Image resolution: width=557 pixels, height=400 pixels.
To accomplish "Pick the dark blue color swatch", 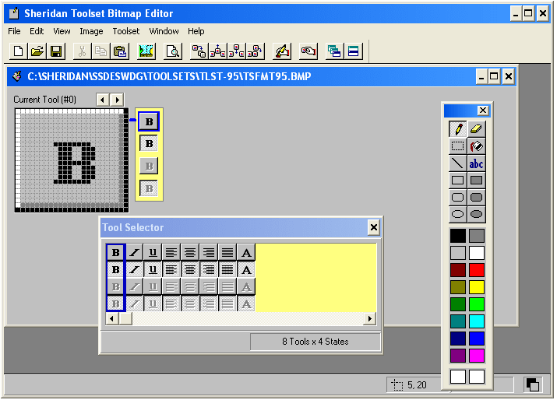I will coord(458,339).
